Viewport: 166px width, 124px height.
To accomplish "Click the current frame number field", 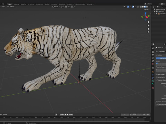I will [x=125, y=115].
